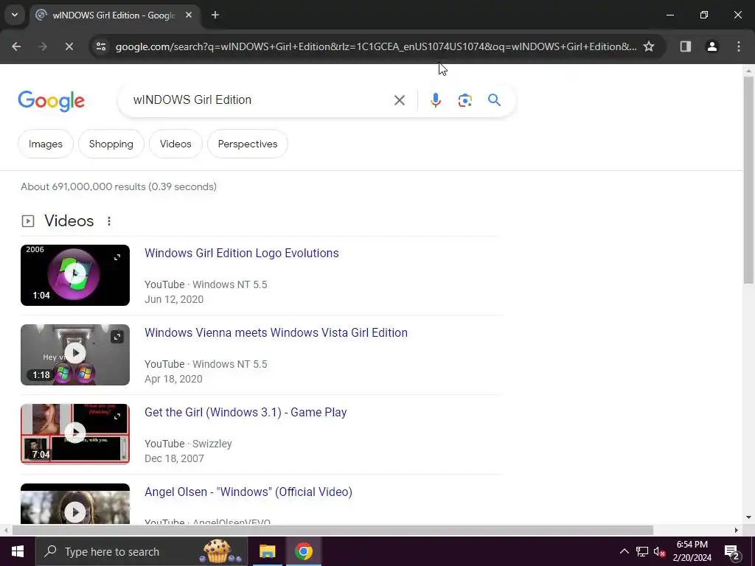755x566 pixels.
Task: Open Windows Vienna meets Windows Vista Girl Edition
Action: coord(276,332)
